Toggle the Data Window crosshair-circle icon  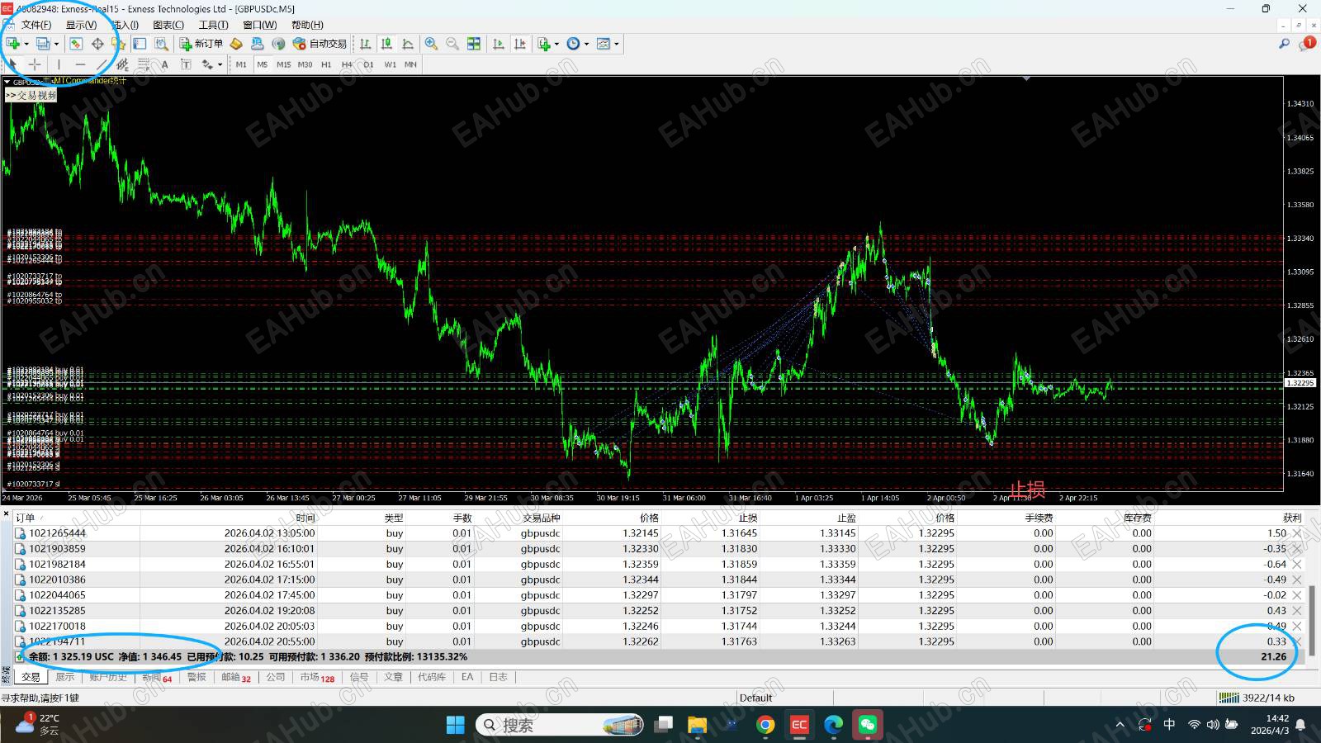tap(97, 44)
